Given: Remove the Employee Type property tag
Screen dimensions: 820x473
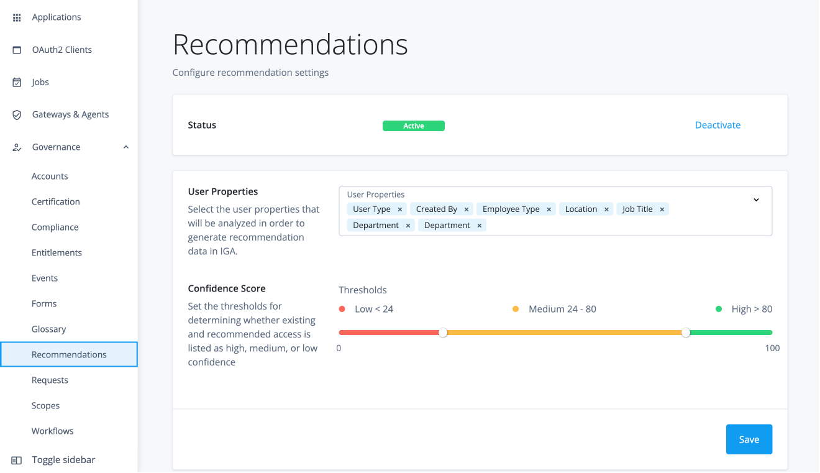Looking at the screenshot, I should pyautogui.click(x=549, y=209).
